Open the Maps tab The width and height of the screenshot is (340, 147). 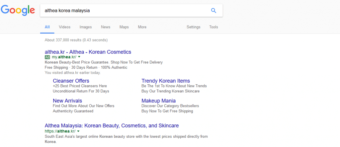(x=124, y=27)
